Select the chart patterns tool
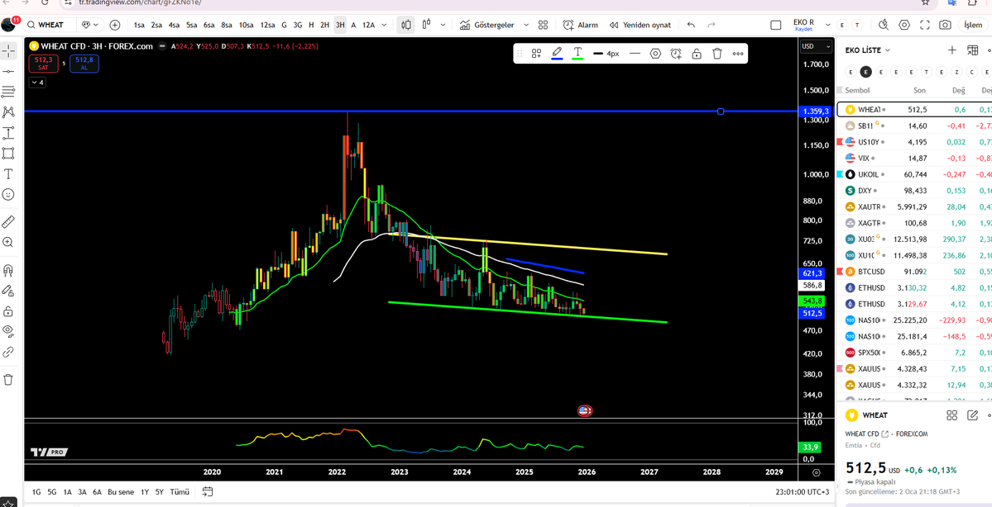Screen dimensions: 992x507 [x=8, y=112]
